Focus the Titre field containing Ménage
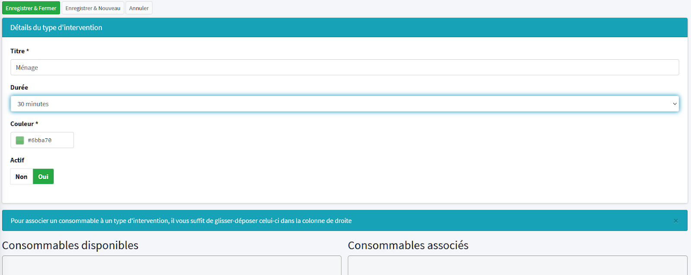 [344, 67]
